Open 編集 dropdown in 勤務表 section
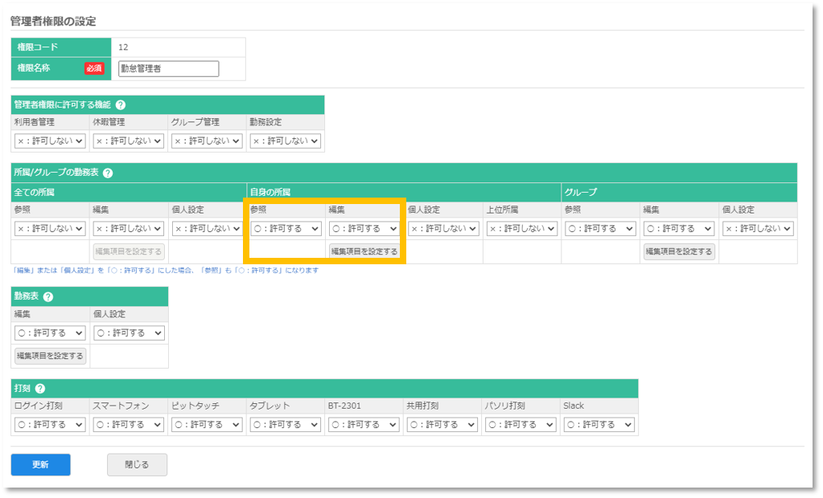 tap(48, 333)
